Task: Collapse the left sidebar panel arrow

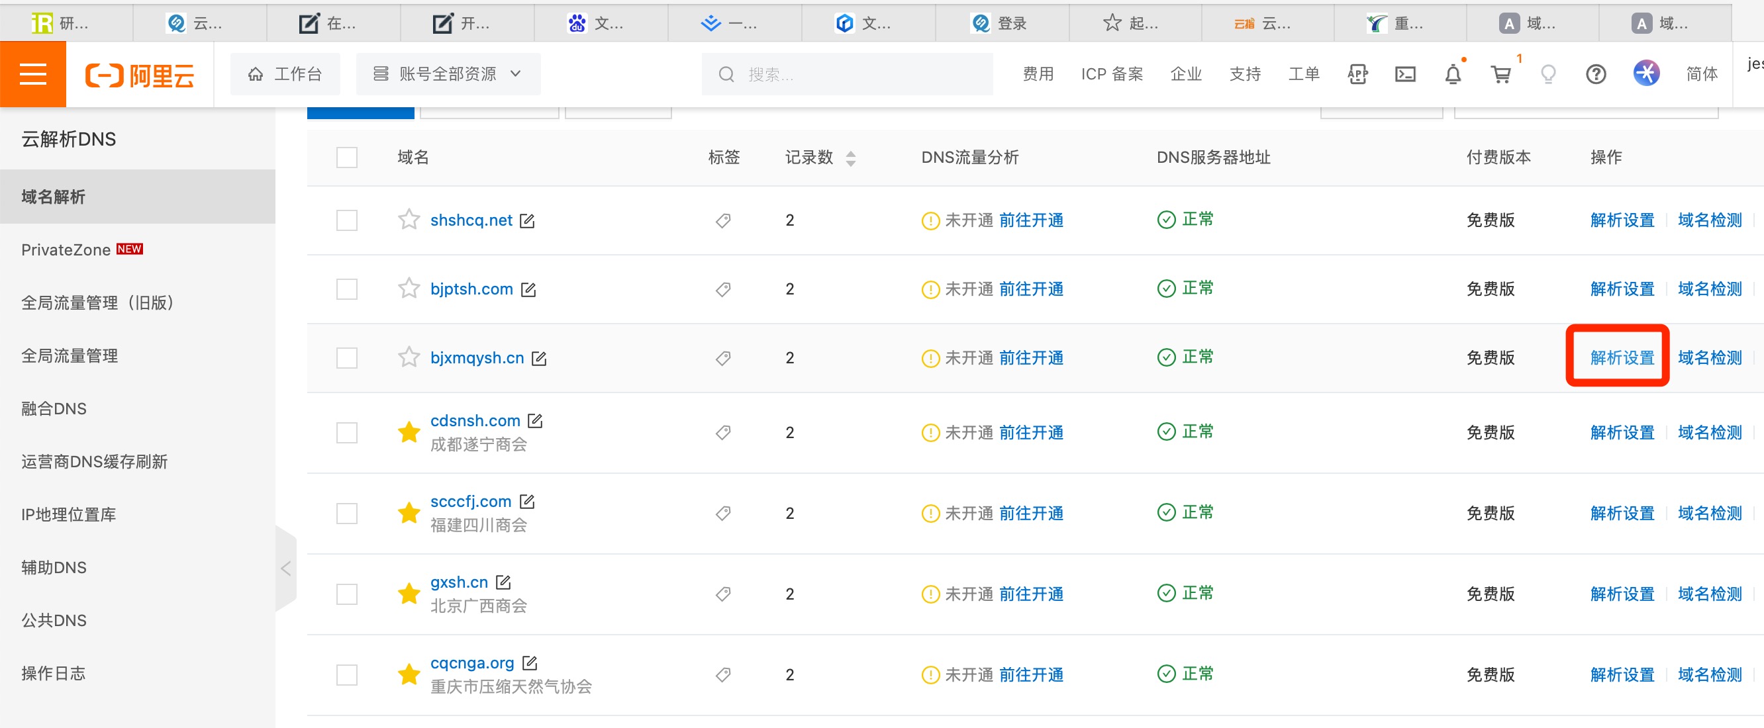Action: pos(286,568)
